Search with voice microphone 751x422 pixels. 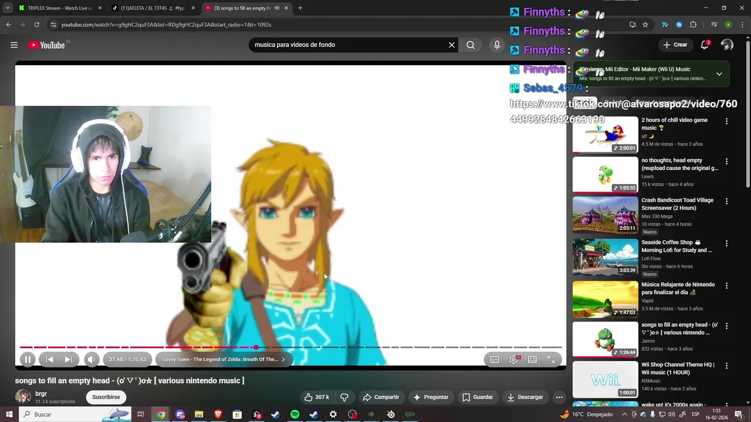pyautogui.click(x=497, y=45)
